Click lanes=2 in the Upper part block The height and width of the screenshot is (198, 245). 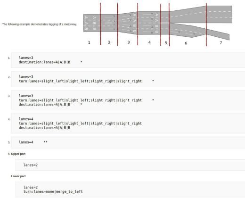click(31, 165)
